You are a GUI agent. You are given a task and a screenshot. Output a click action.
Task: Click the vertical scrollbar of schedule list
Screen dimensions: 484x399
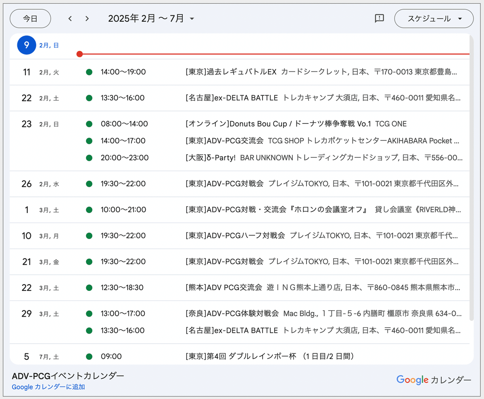tap(471, 178)
